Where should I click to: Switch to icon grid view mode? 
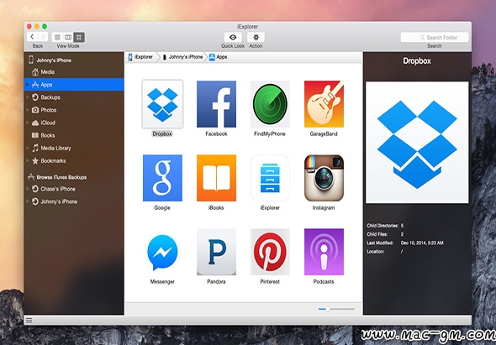coord(79,37)
